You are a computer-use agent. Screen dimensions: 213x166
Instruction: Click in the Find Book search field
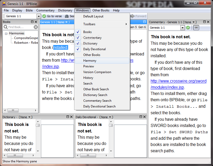point(21,27)
